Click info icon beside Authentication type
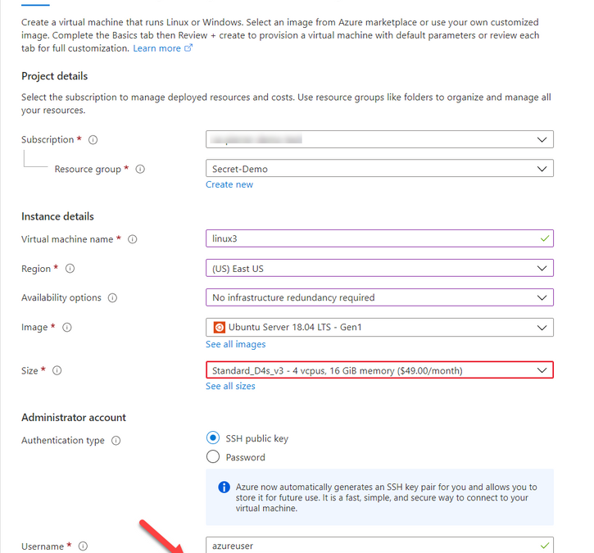Screen dimensions: 594x553 (116, 441)
